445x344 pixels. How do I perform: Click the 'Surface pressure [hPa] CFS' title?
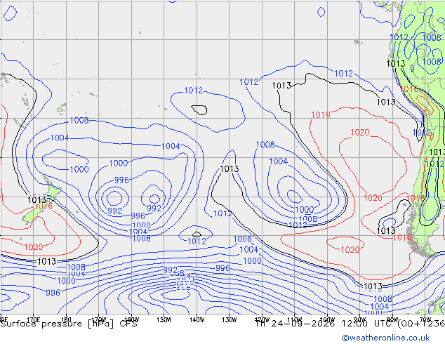pos(69,324)
